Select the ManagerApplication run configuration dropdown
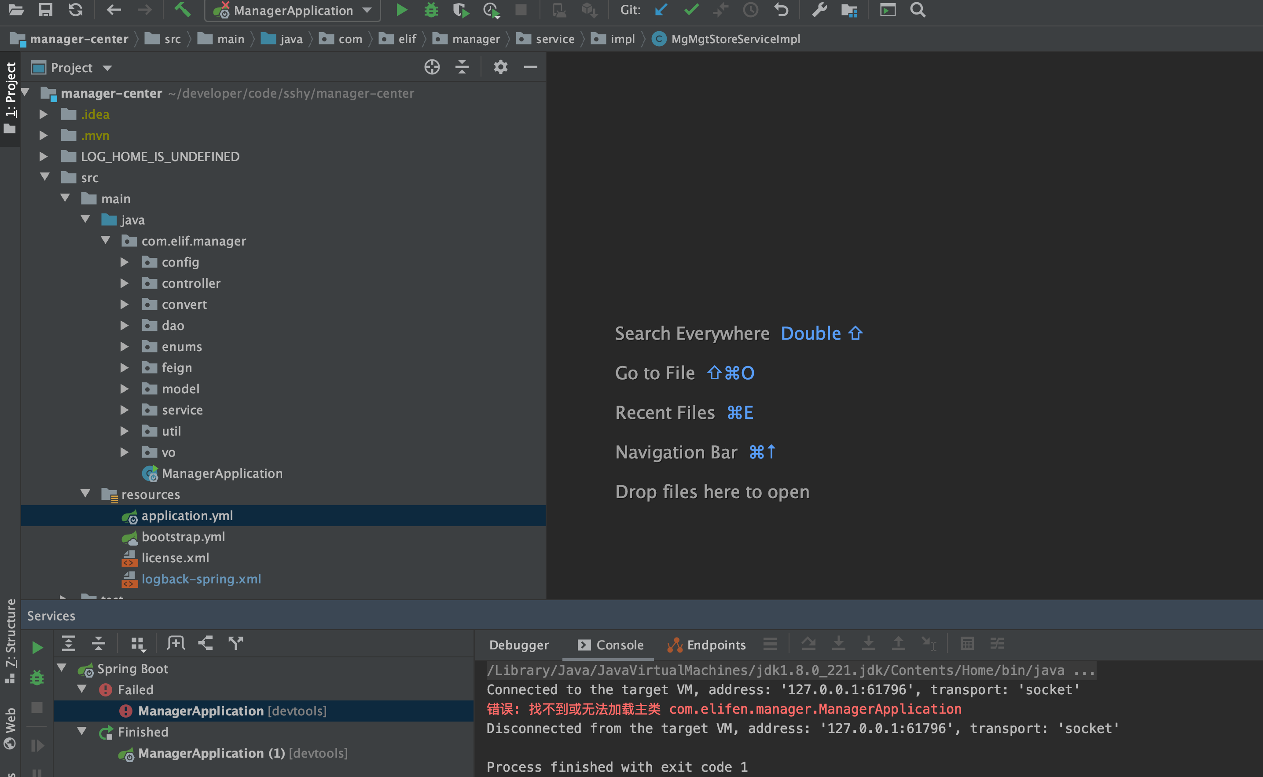 pos(292,10)
